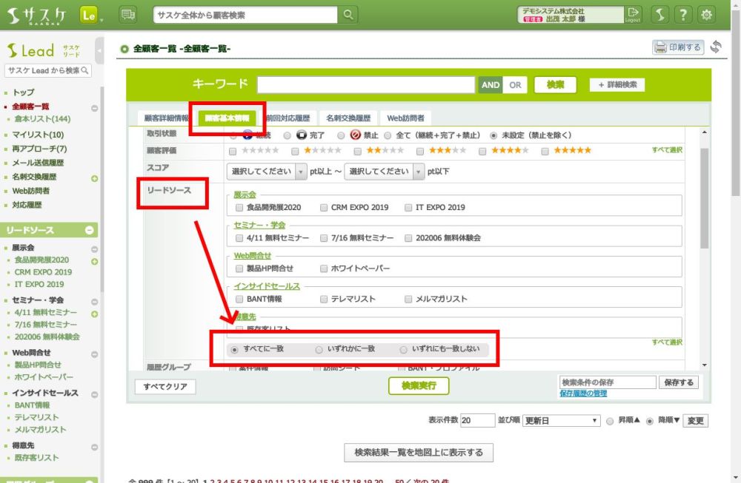Tick the BANT情報 checkbox under インサイドセールス

239,299
